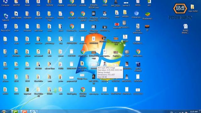Select the DOCS folder

pos(16,91)
